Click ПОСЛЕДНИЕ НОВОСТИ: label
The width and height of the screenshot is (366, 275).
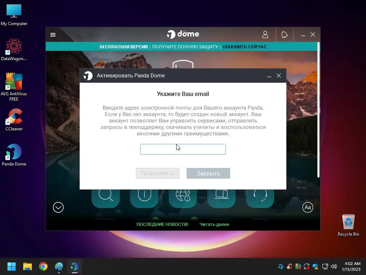pos(163,225)
